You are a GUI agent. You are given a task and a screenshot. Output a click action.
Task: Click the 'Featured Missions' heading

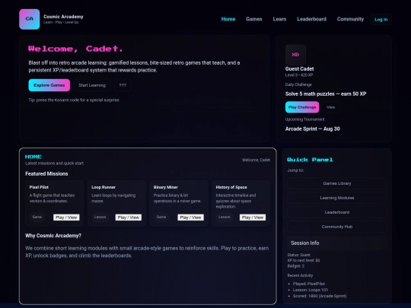pyautogui.click(x=46, y=174)
